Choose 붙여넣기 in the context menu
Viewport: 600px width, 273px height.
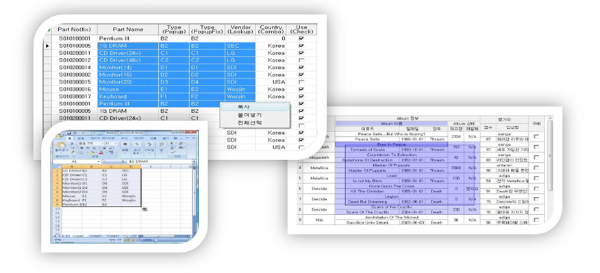(249, 115)
